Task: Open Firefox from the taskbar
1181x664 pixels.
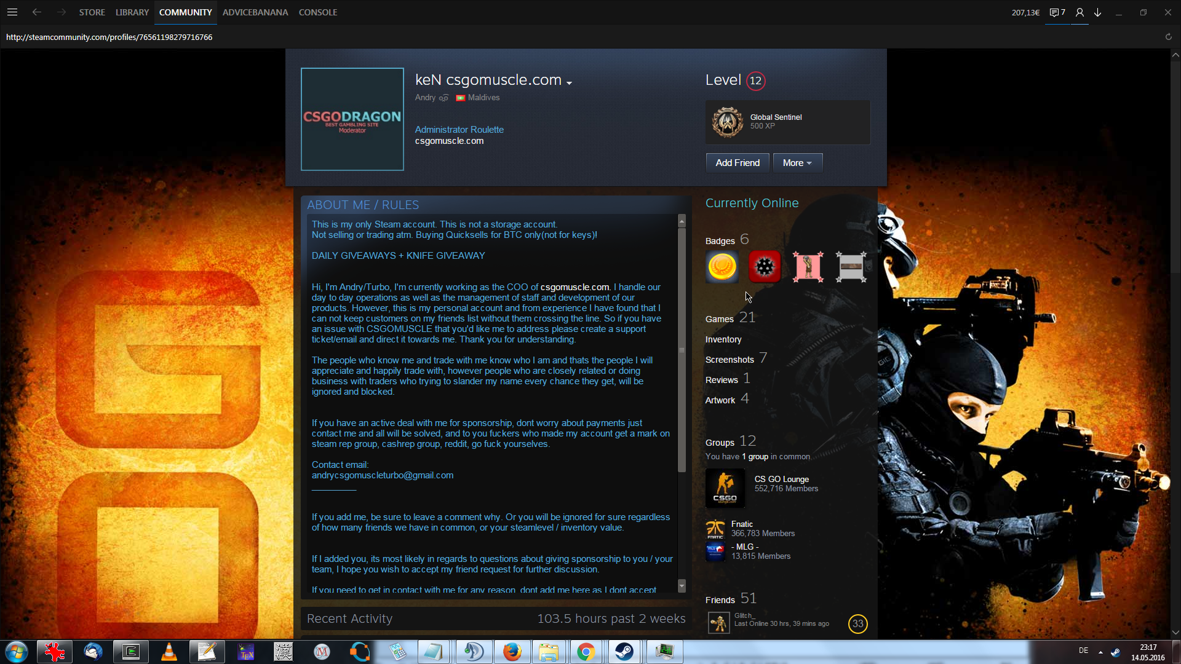Action: click(x=512, y=652)
